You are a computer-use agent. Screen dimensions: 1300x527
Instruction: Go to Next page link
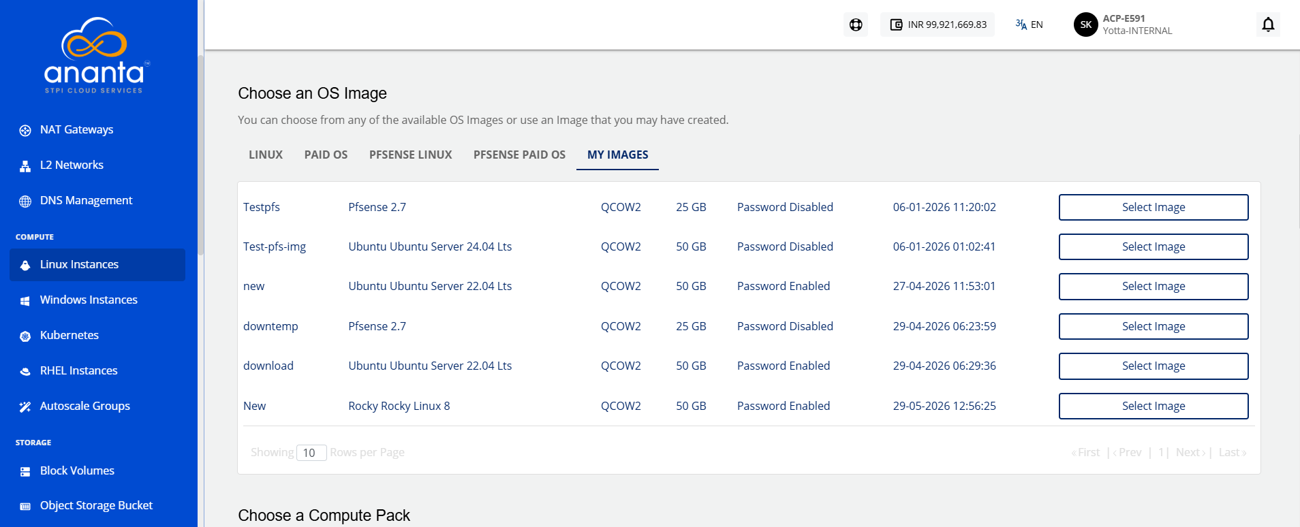pyautogui.click(x=1190, y=453)
